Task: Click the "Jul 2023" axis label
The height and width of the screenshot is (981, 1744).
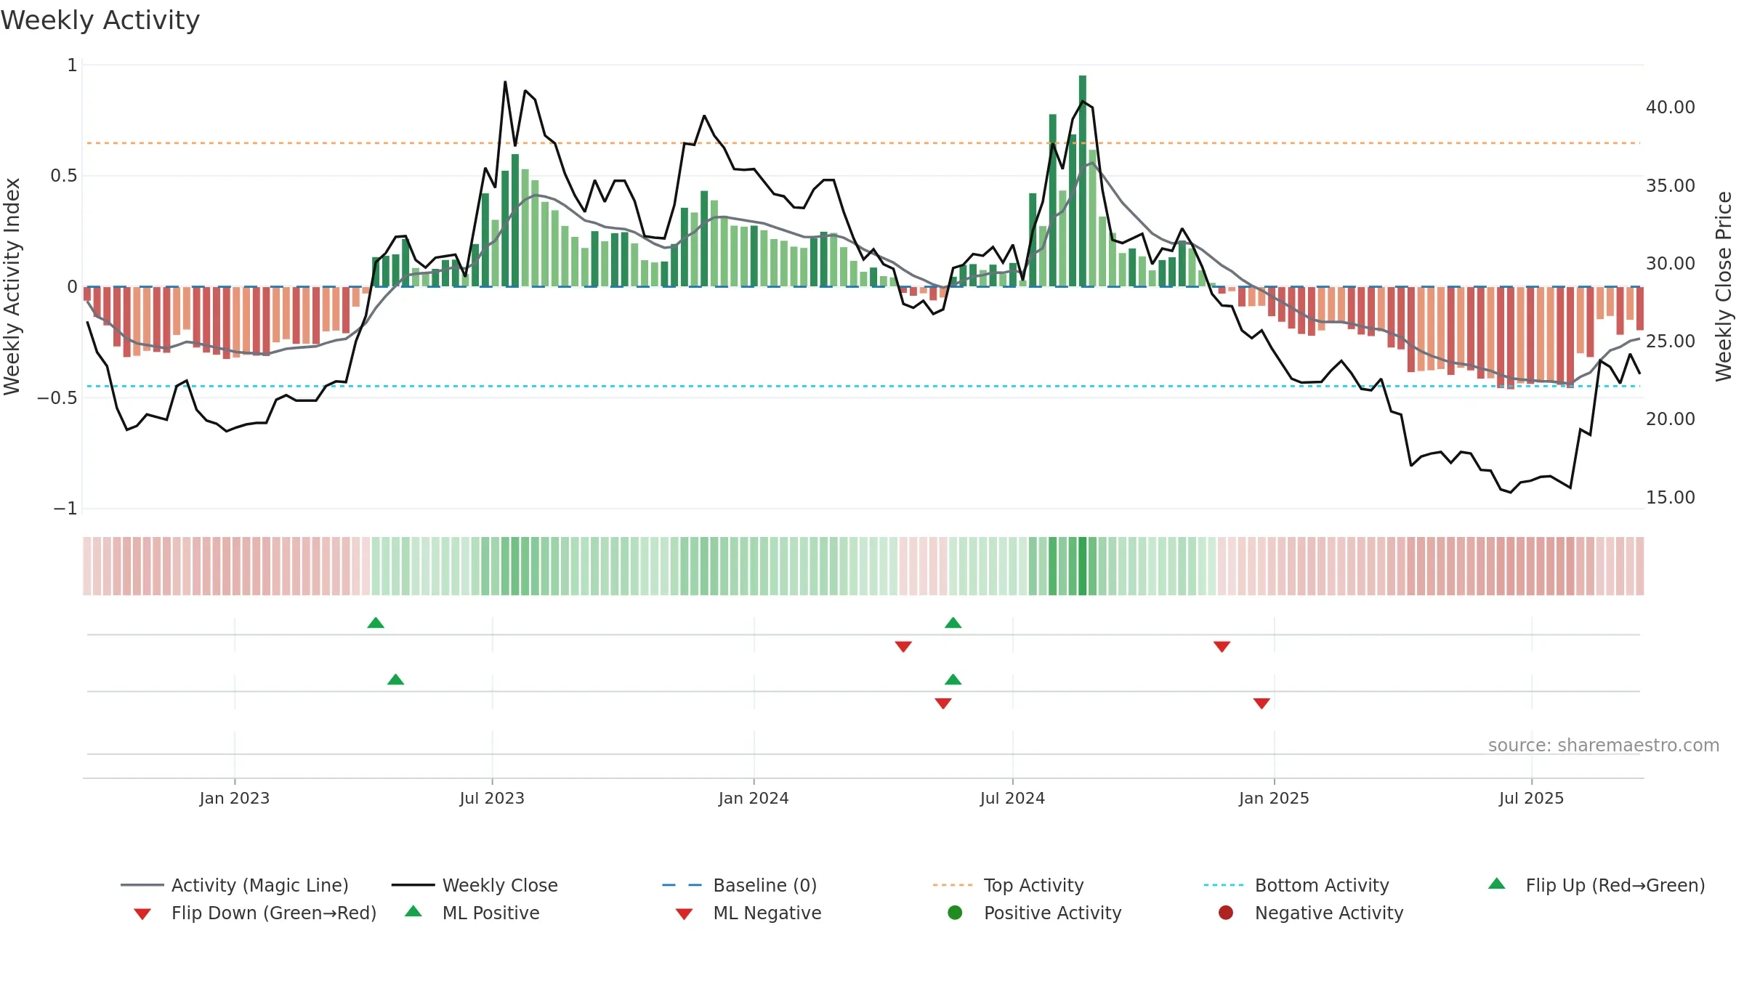Action: coord(492,798)
